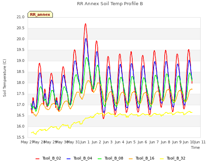The image size is (221, 165).
Task: Click the yellow Tsoil_B_32 legend swatch
Action: tap(162, 159)
